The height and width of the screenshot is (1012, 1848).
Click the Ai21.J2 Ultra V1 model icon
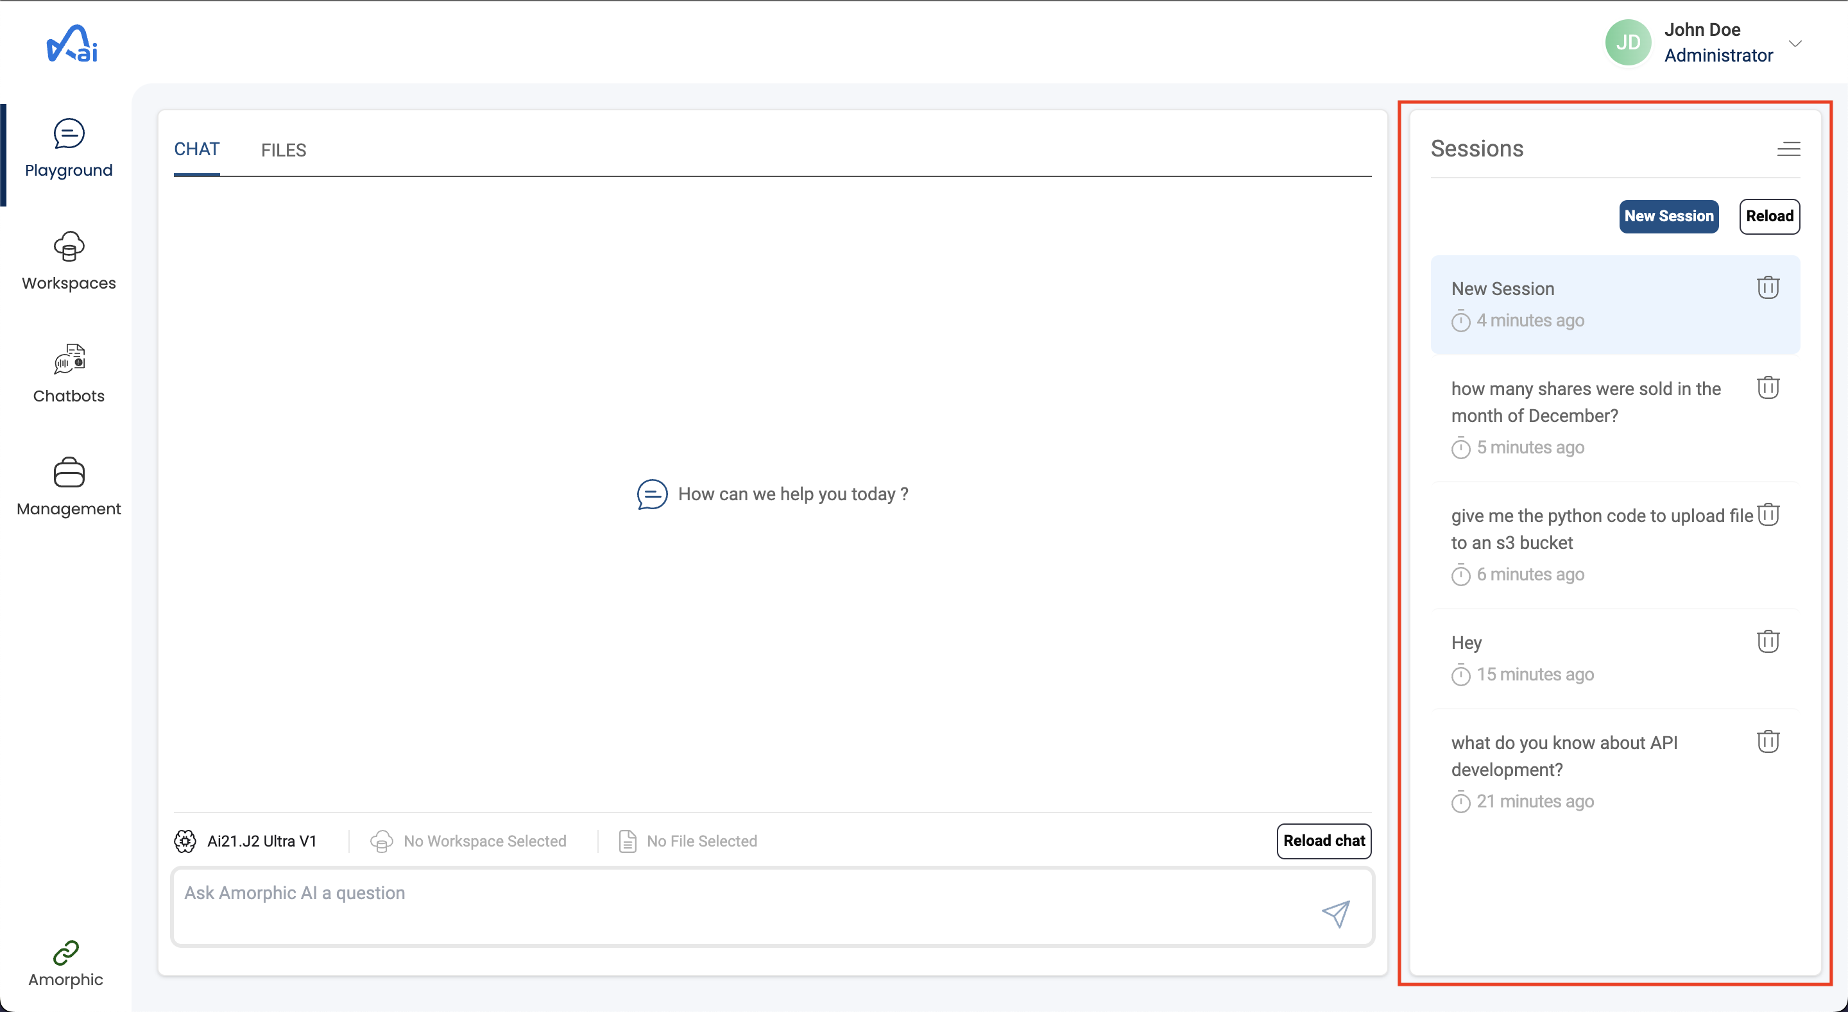(x=185, y=841)
